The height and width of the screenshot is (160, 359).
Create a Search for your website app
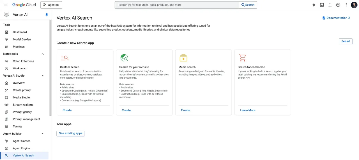[x=126, y=110]
